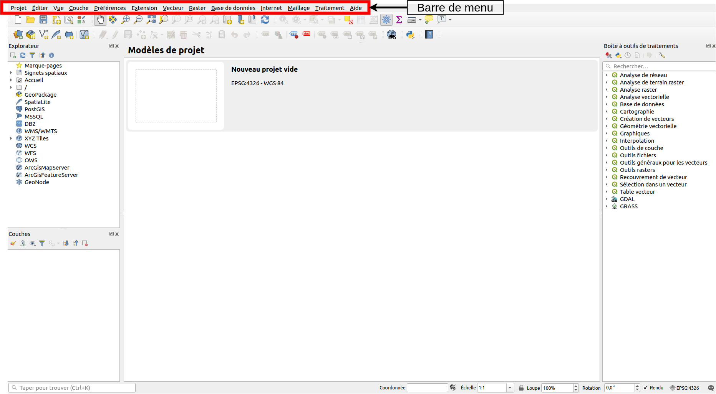Toggle the Rendu checkbox
This screenshot has width=716, height=394.
coord(645,388)
